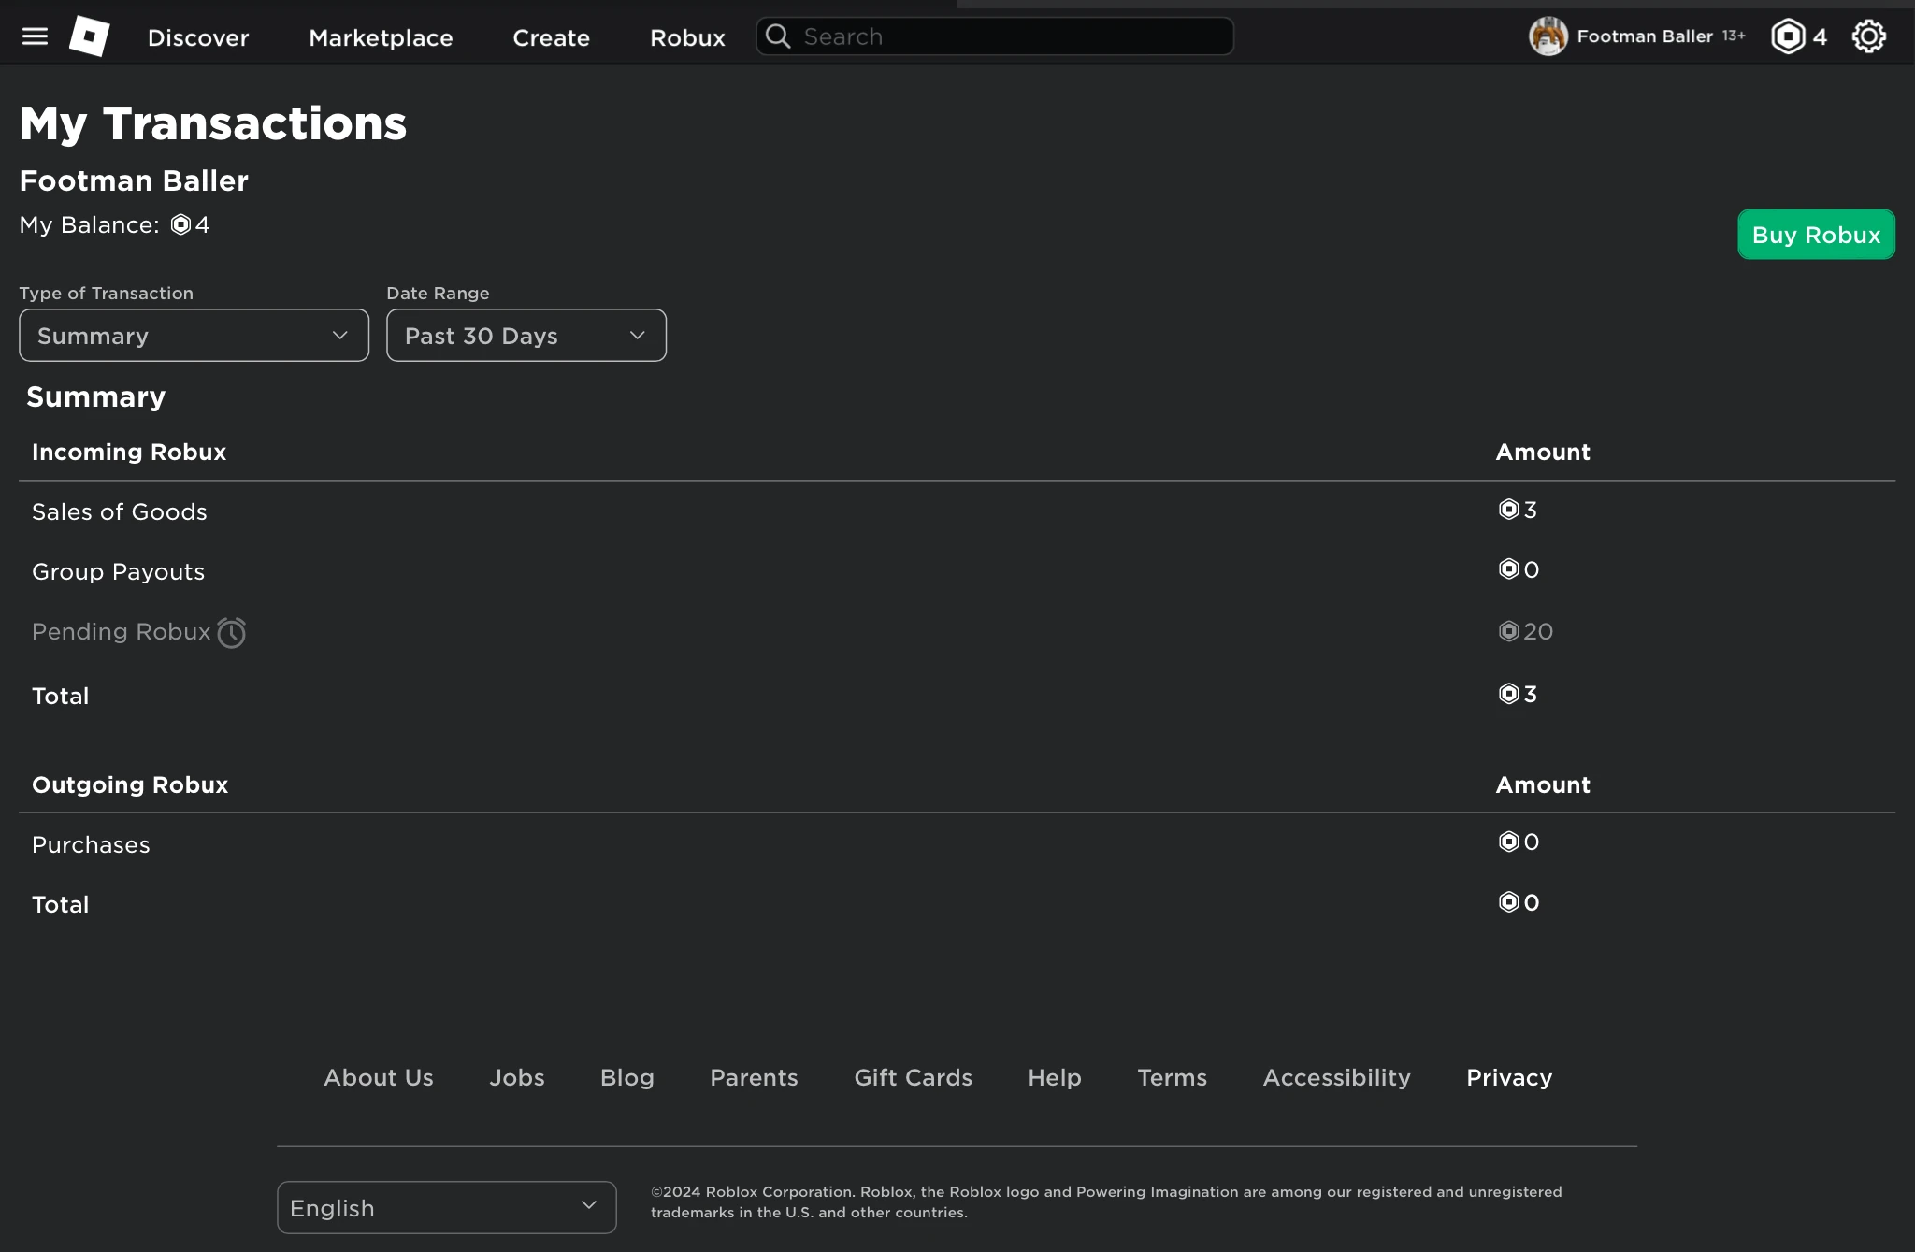Click the Pending Robux clock icon
Screen dimensions: 1915x1252
(x=231, y=633)
